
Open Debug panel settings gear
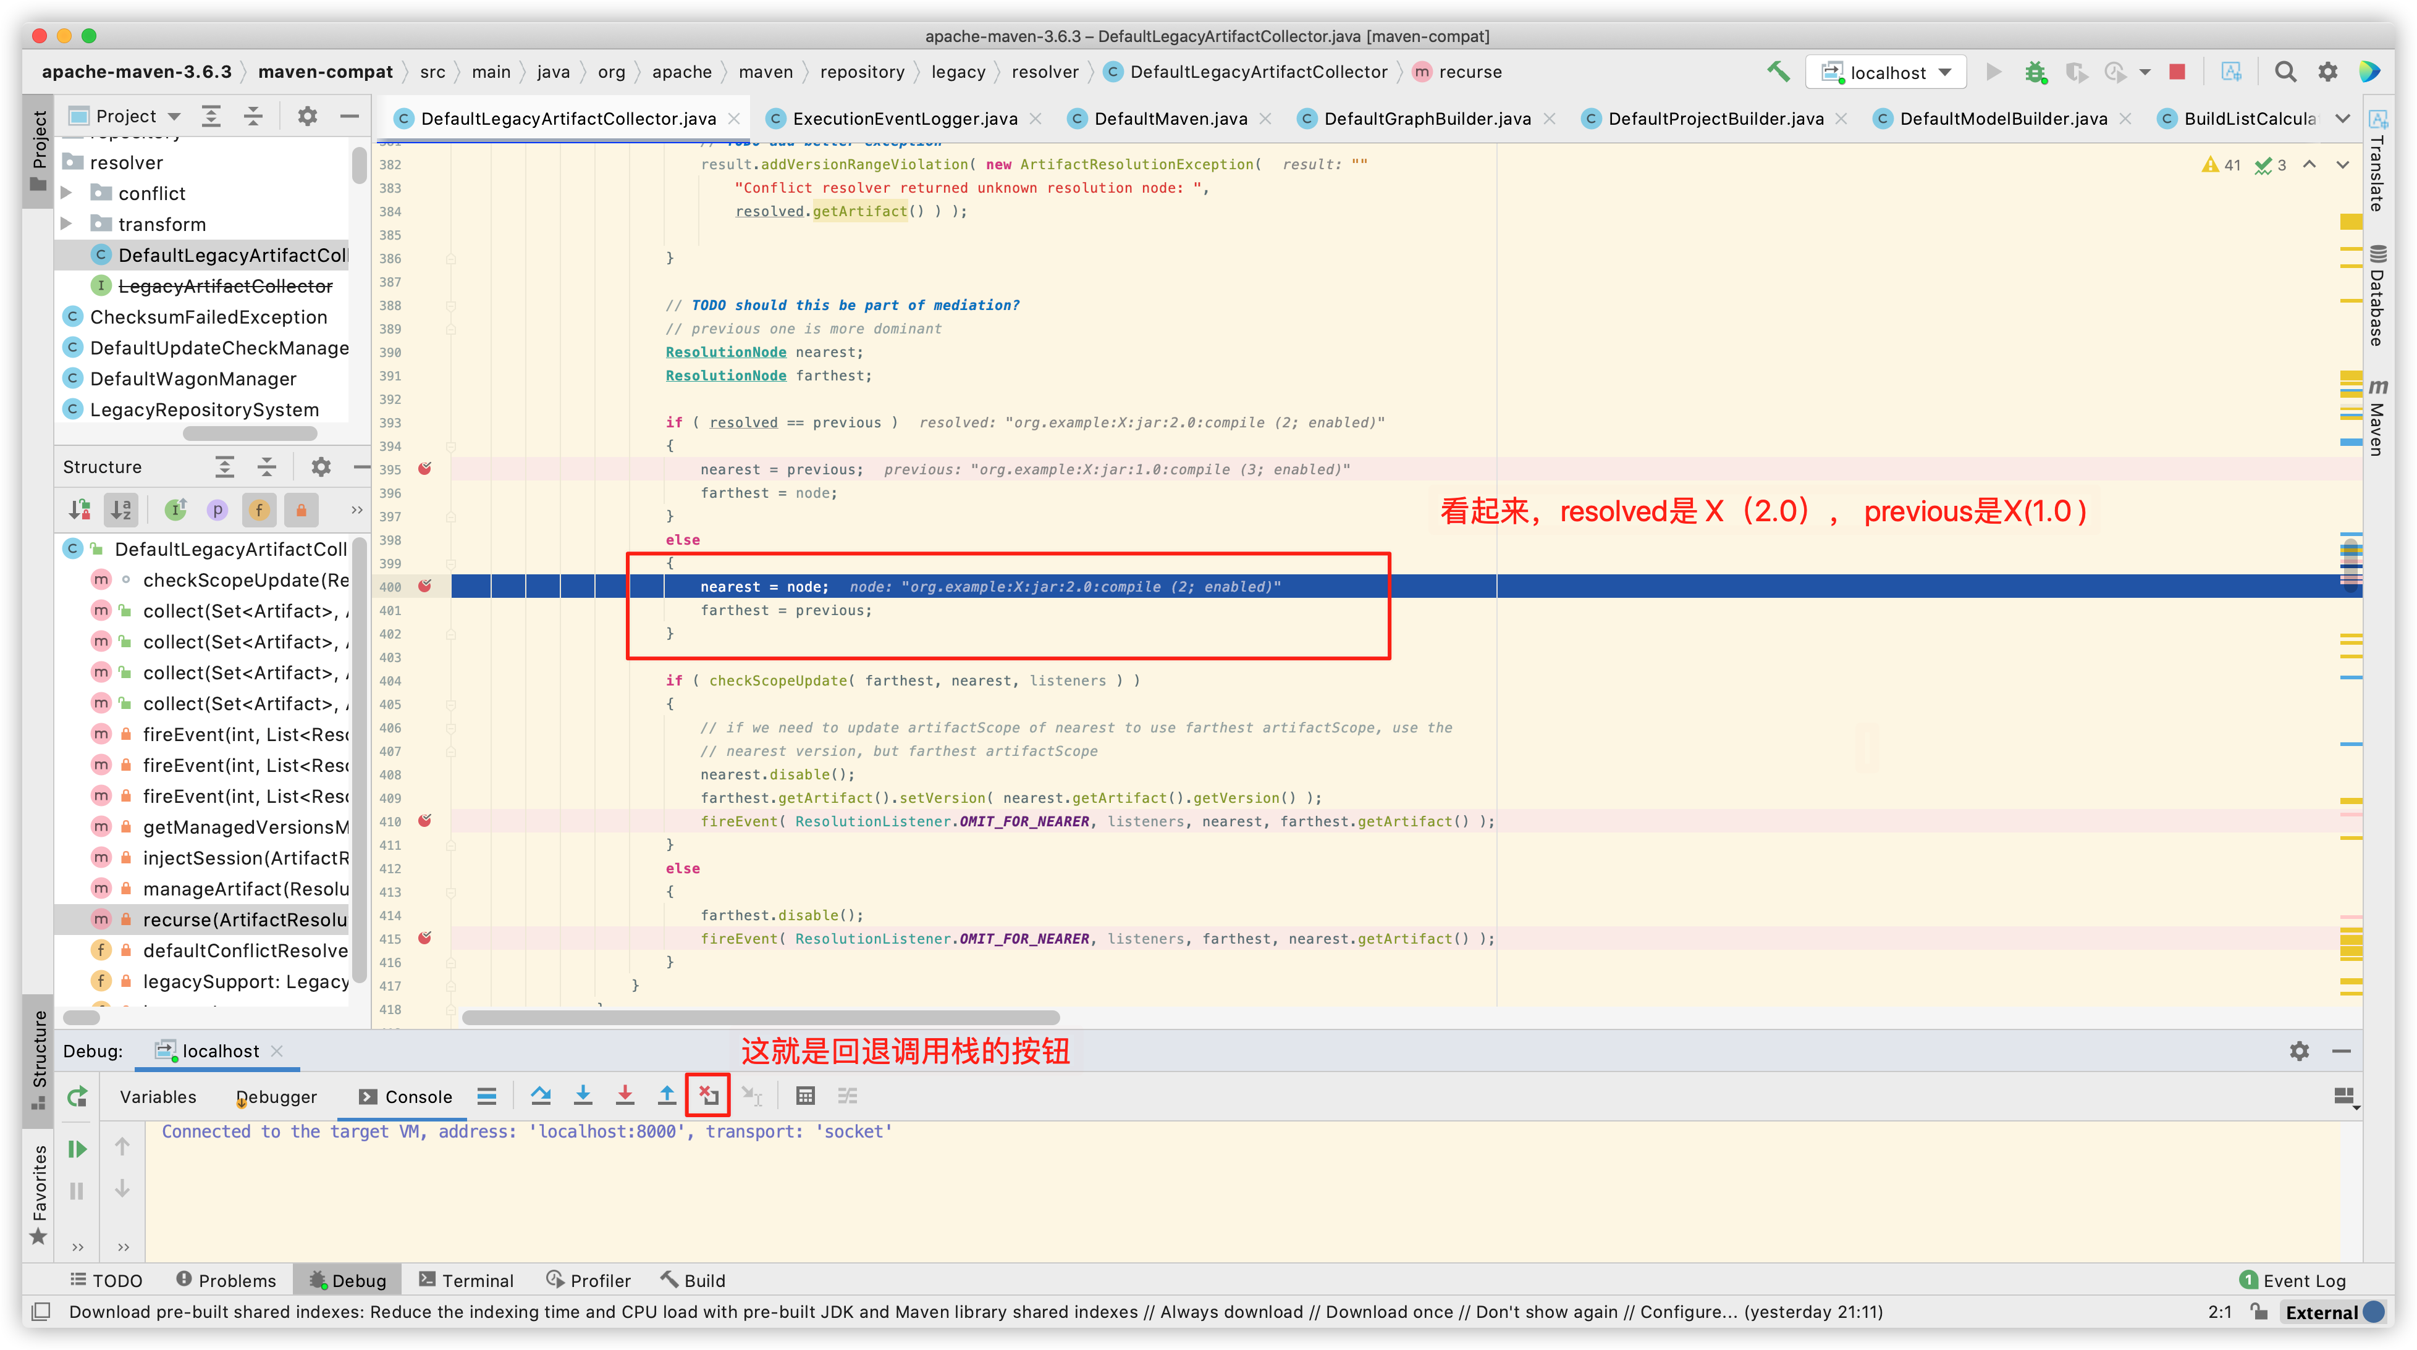point(2299,1050)
